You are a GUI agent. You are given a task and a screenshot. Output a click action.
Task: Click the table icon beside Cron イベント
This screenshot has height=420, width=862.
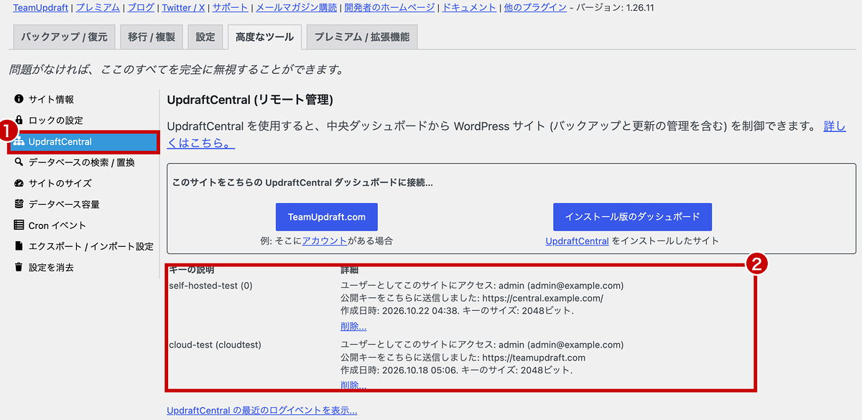click(x=19, y=225)
